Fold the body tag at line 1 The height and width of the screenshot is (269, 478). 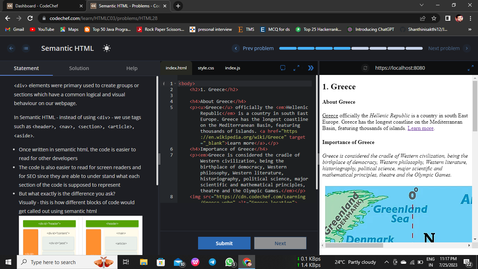coord(175,84)
